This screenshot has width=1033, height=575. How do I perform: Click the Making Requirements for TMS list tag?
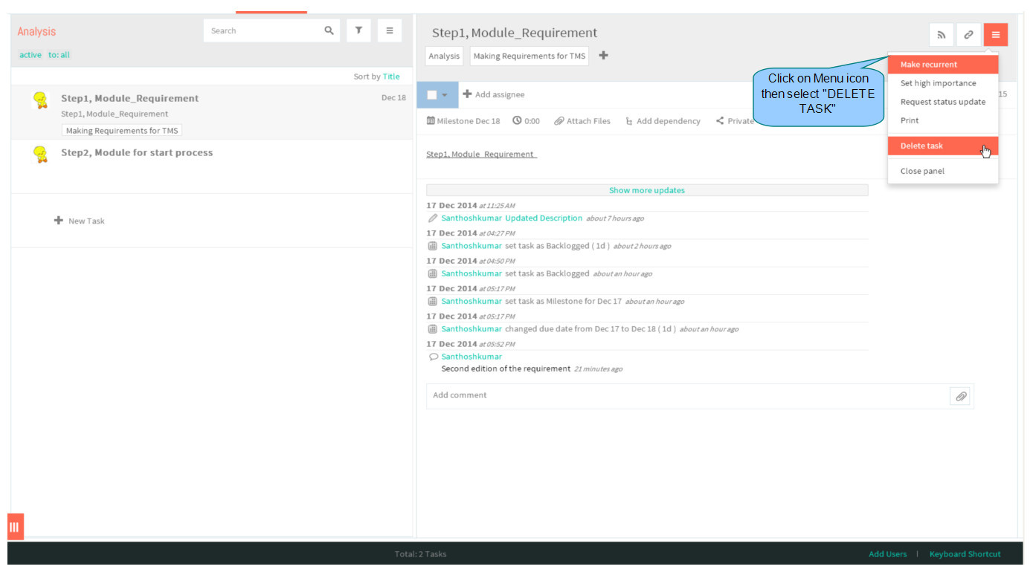(122, 130)
